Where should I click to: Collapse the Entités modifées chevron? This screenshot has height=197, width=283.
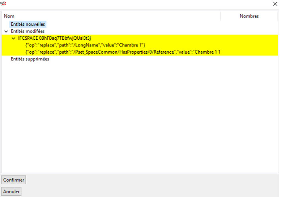[6, 31]
